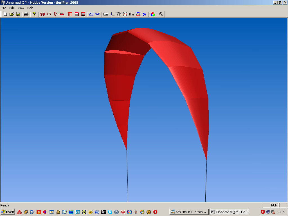Open help with the question mark icon
The image size is (288, 216).
coord(34,14)
